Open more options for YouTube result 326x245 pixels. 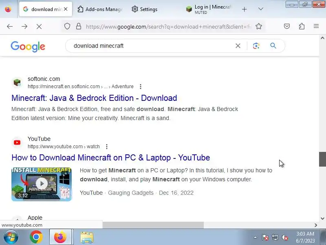pyautogui.click(x=107, y=147)
